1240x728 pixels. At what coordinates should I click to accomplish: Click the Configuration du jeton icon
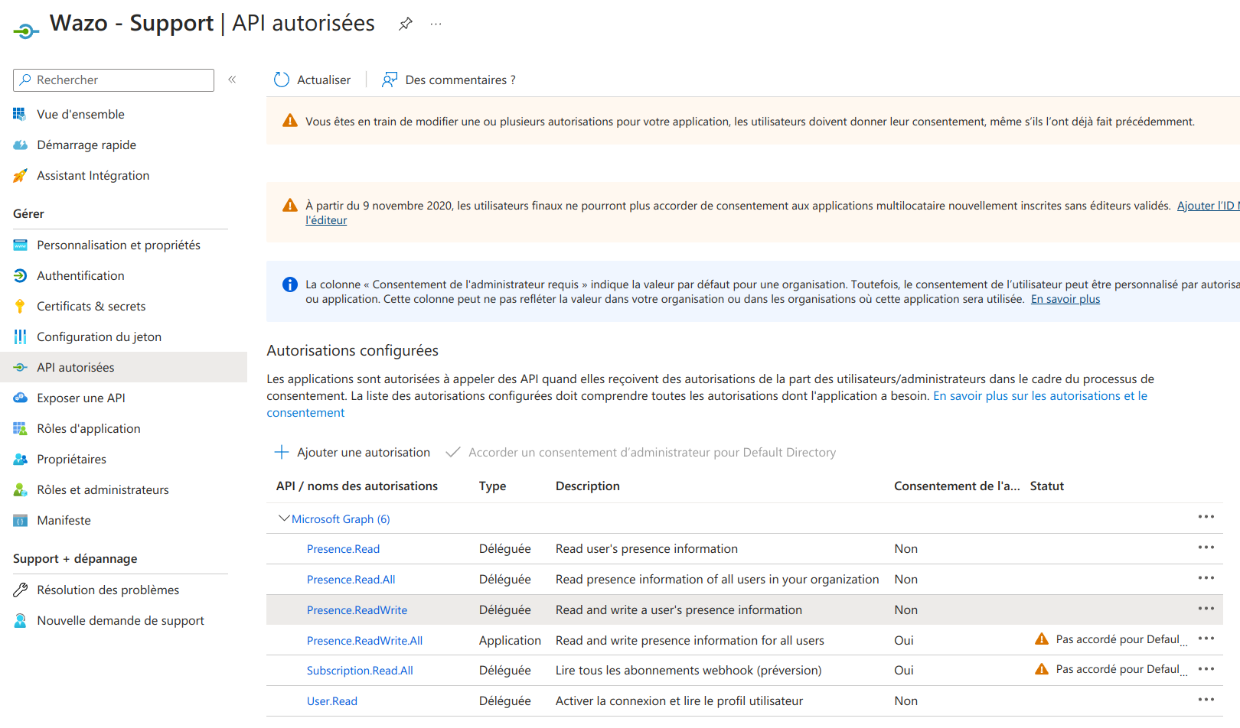(x=20, y=336)
